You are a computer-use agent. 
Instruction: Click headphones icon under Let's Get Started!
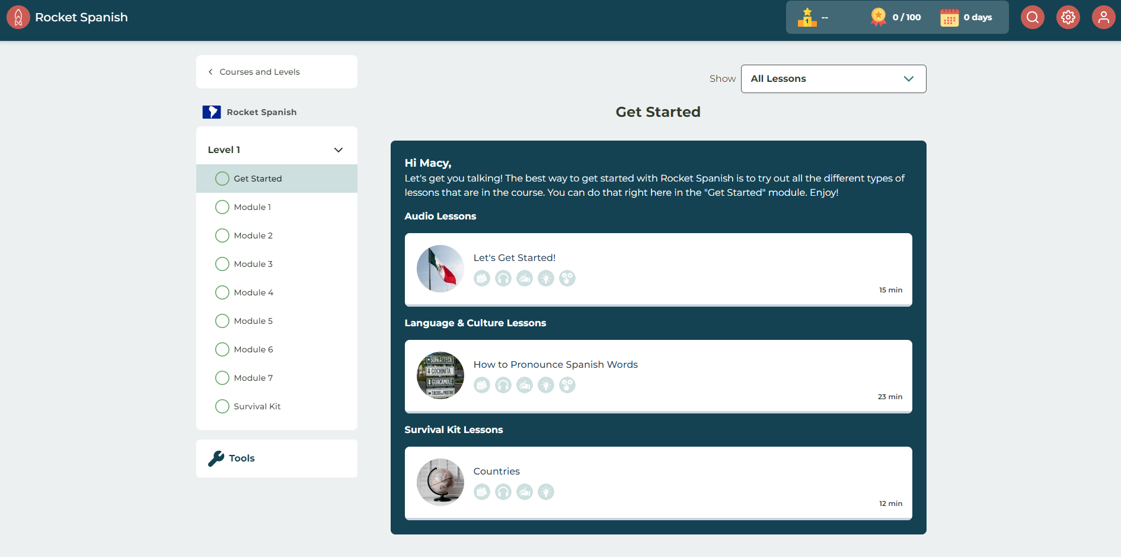pyautogui.click(x=503, y=278)
